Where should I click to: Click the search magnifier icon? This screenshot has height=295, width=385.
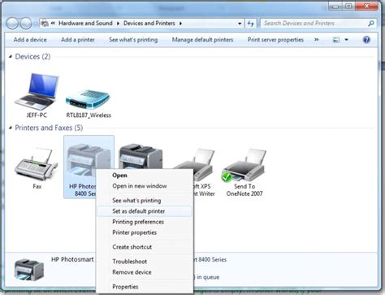(x=371, y=24)
